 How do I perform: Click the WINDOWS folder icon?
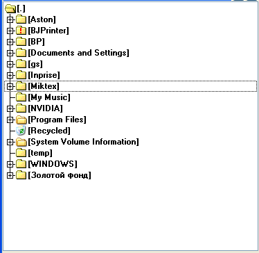(21, 164)
